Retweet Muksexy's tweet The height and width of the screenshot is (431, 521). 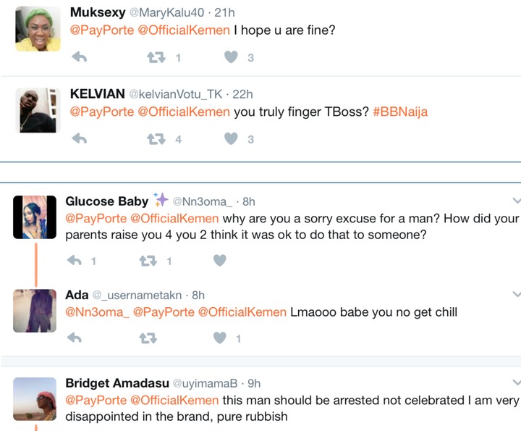pyautogui.click(x=156, y=57)
